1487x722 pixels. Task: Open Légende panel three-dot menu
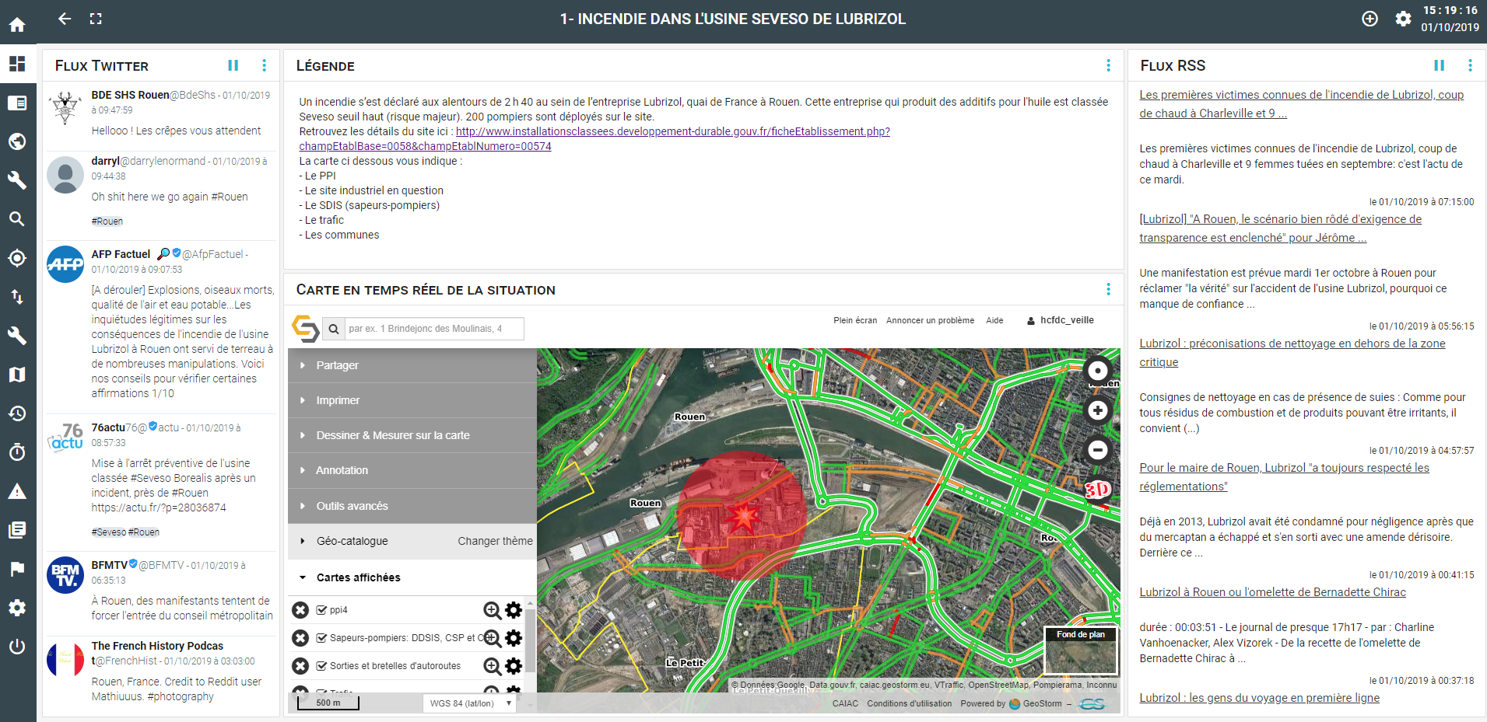tap(1108, 65)
